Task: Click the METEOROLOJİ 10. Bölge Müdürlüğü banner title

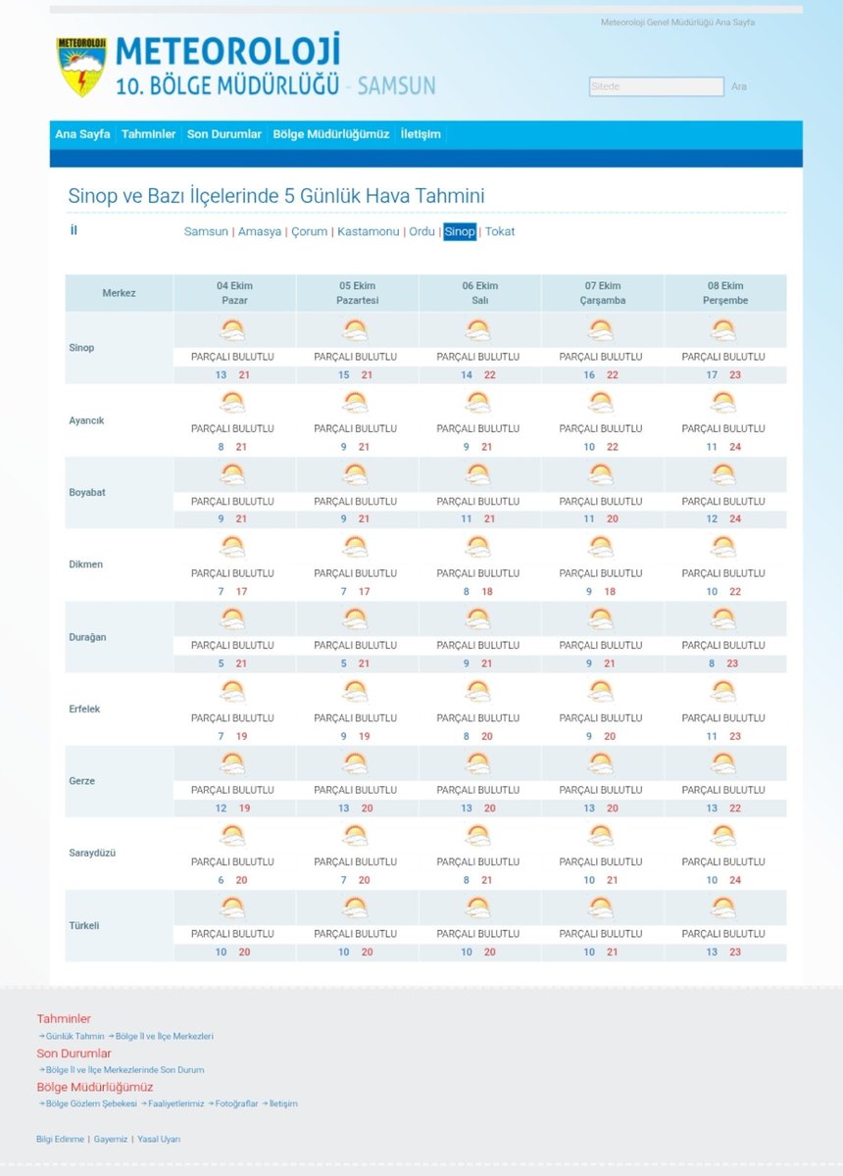Action: pyautogui.click(x=275, y=67)
